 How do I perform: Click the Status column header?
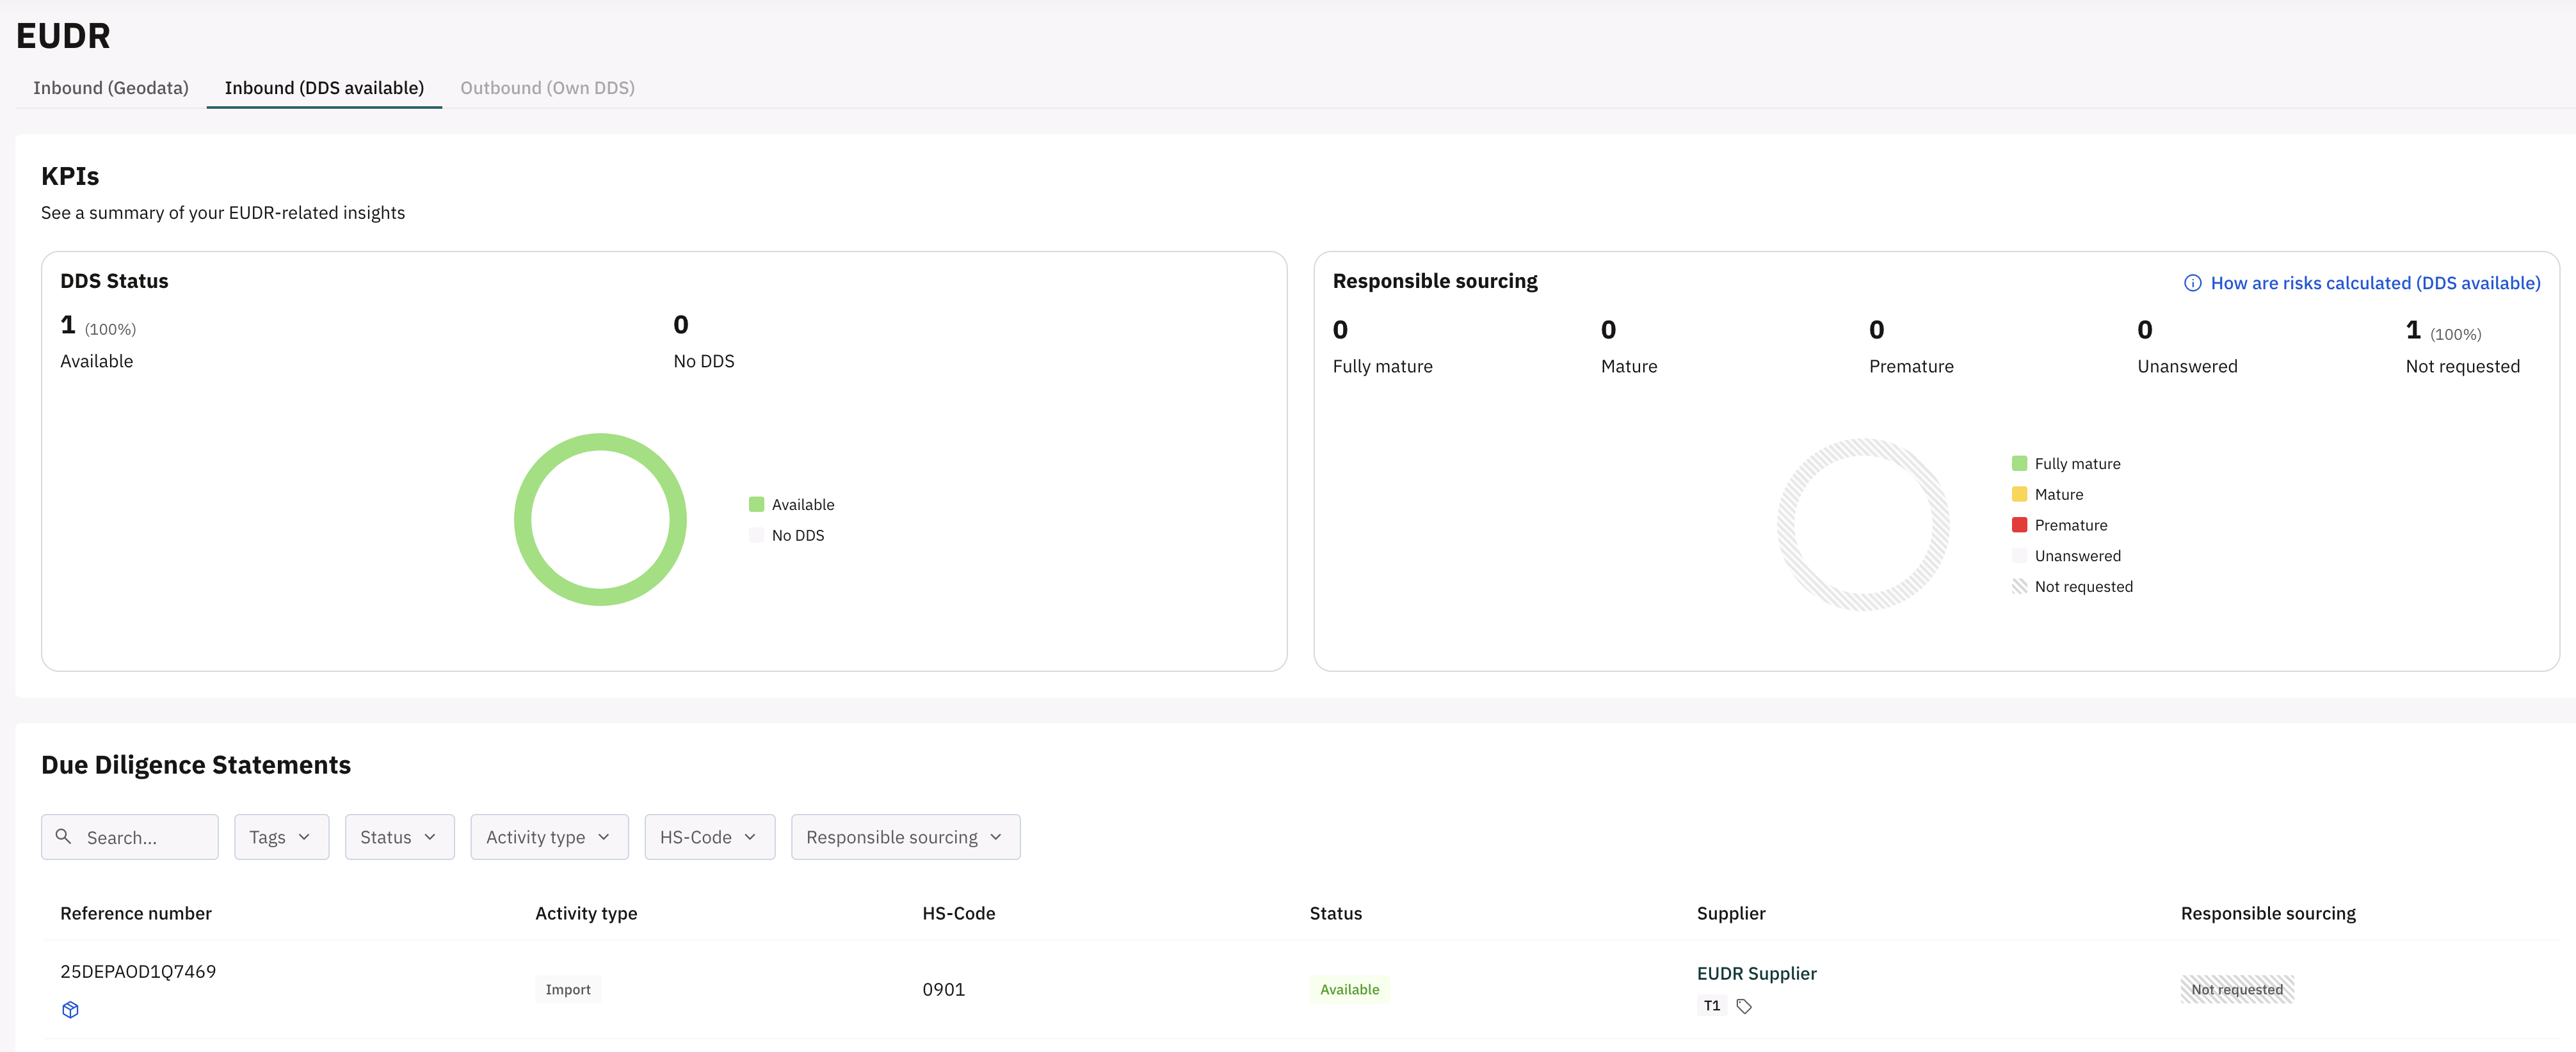pos(1336,913)
